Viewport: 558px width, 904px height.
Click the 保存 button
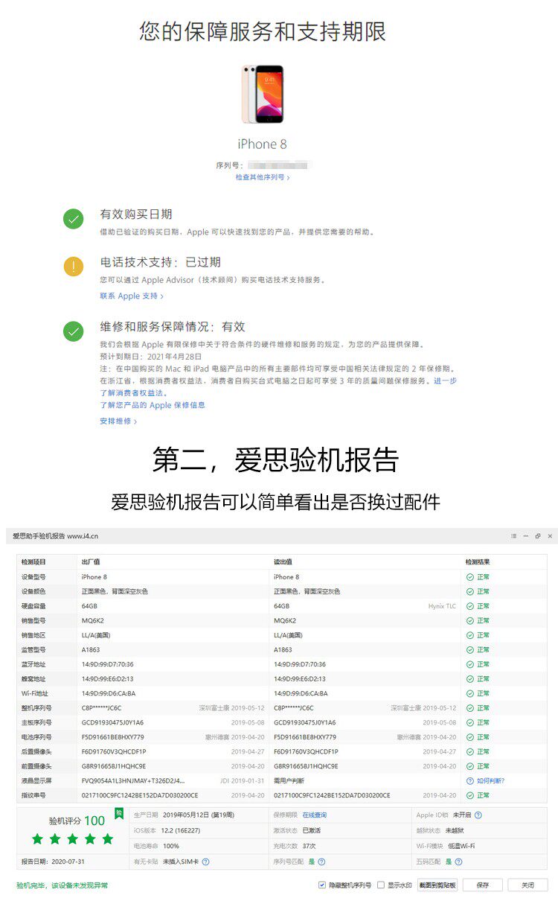(483, 885)
